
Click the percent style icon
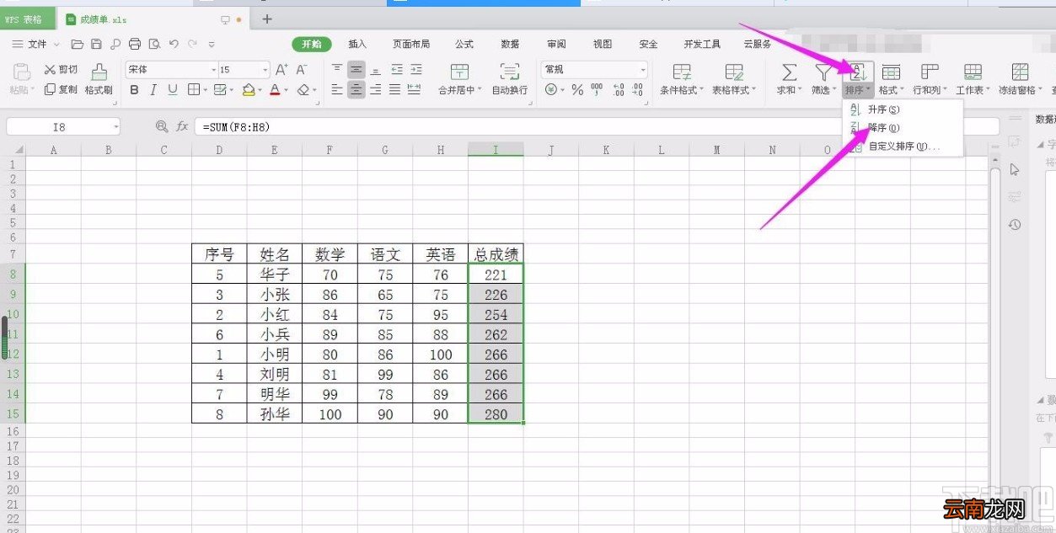577,89
